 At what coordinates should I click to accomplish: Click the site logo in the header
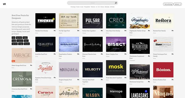[x=4, y=4]
